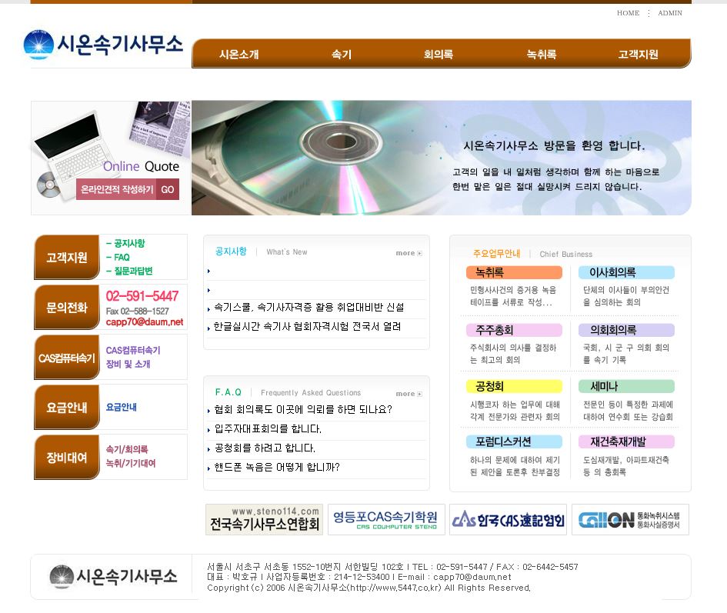Image resolution: width=727 pixels, height=613 pixels.
Task: Click the gray logo icon in footer
Action: (62, 577)
